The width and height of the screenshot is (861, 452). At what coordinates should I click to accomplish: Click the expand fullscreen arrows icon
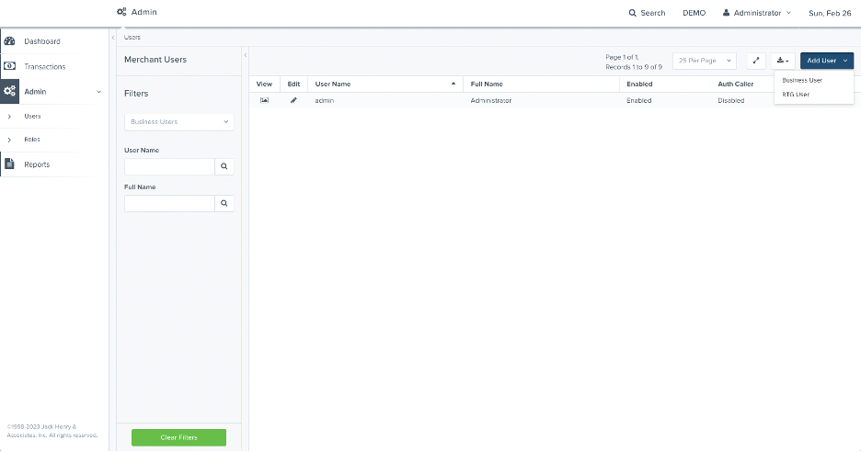point(756,61)
